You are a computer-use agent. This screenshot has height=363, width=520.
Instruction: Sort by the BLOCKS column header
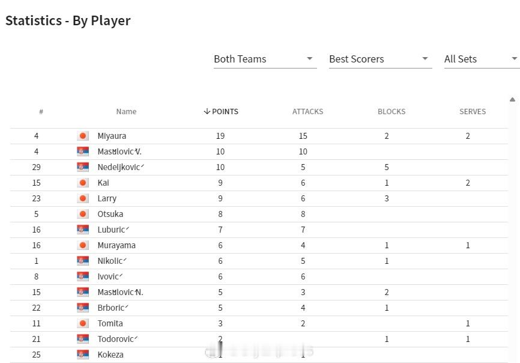(x=392, y=112)
